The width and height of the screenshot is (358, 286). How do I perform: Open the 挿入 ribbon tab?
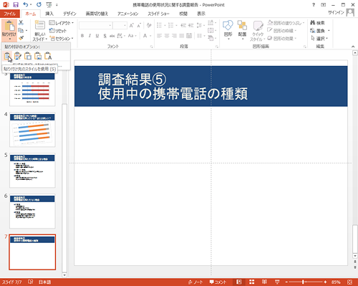tap(49, 14)
